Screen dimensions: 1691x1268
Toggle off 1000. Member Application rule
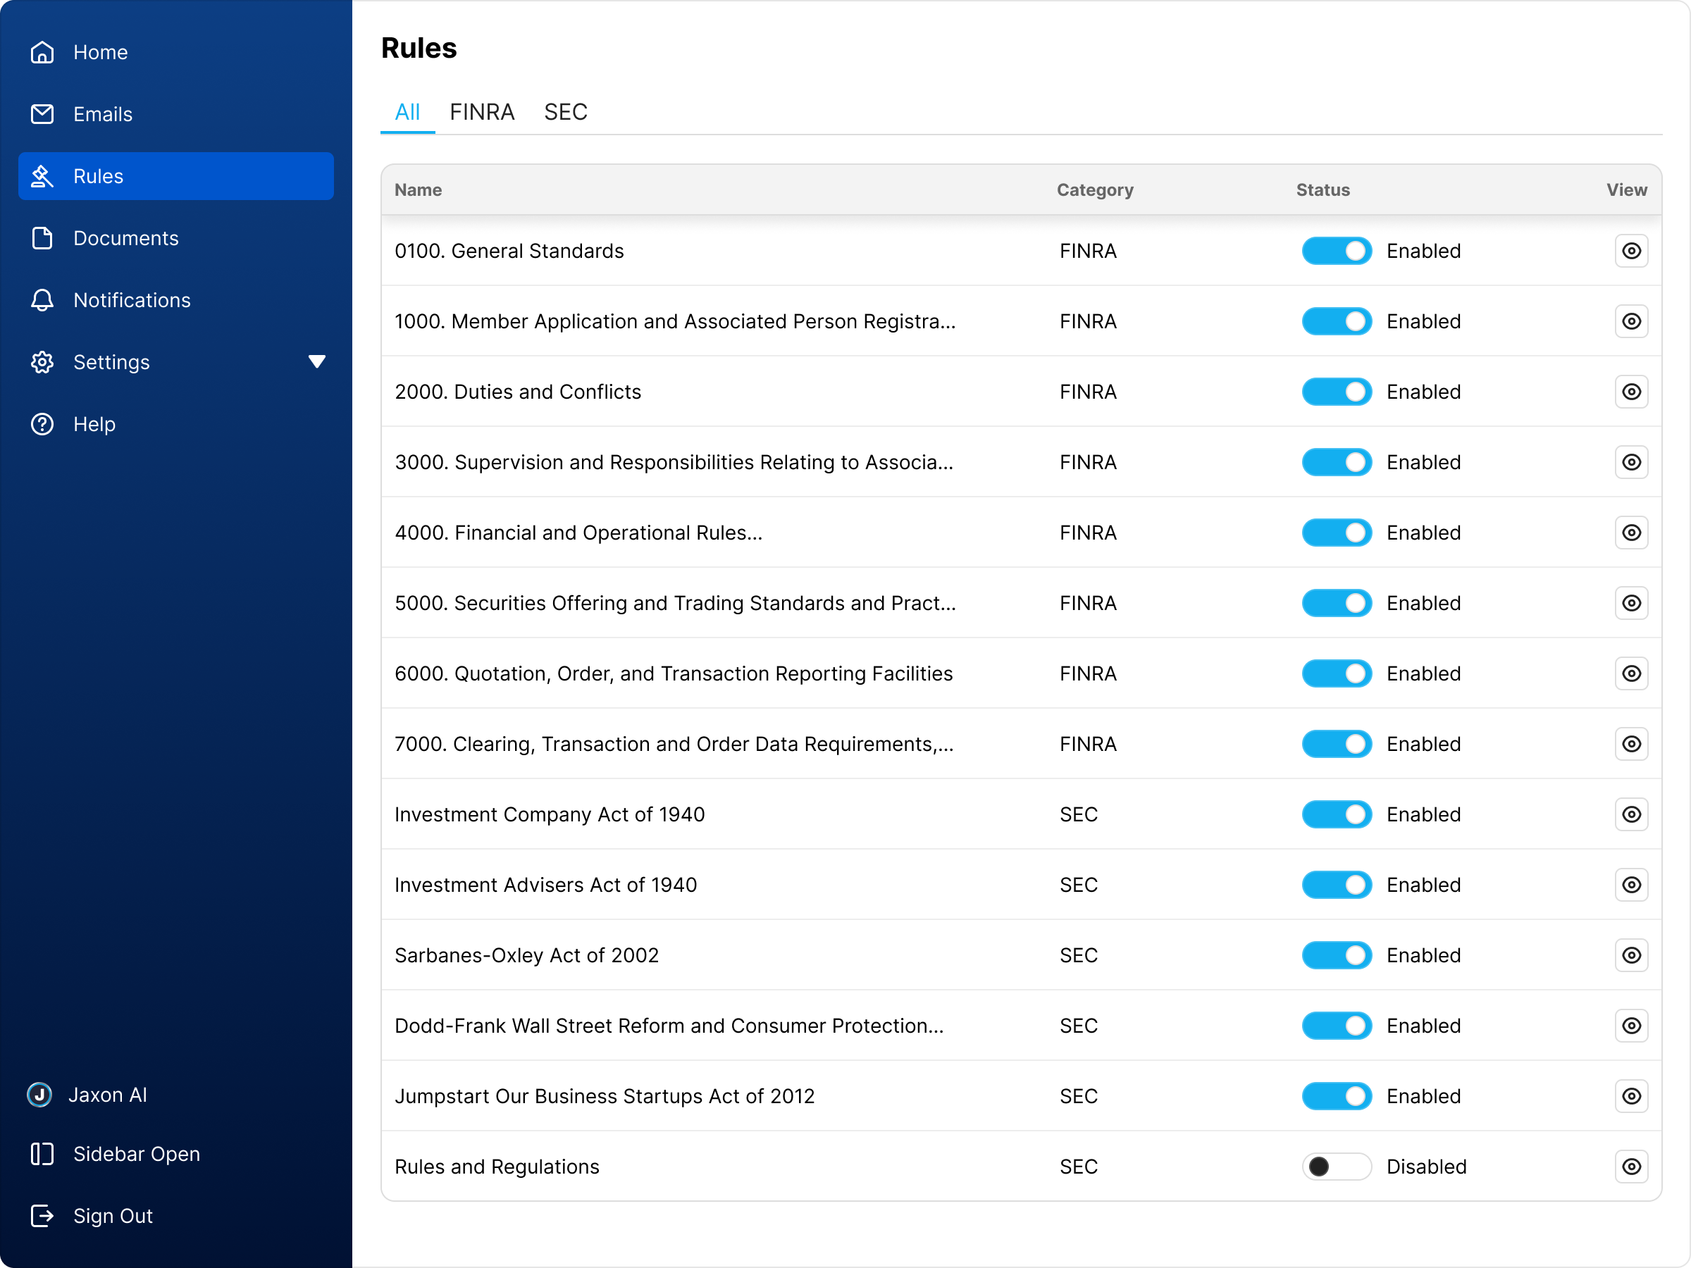pyautogui.click(x=1337, y=321)
